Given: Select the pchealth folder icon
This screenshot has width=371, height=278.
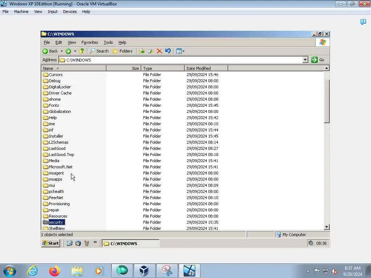Looking at the screenshot, I should click(46, 191).
